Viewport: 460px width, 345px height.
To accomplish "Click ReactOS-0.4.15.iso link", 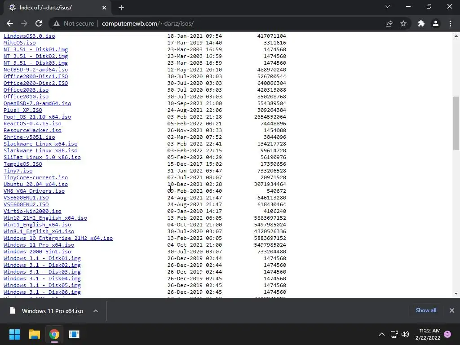I will coord(32,124).
